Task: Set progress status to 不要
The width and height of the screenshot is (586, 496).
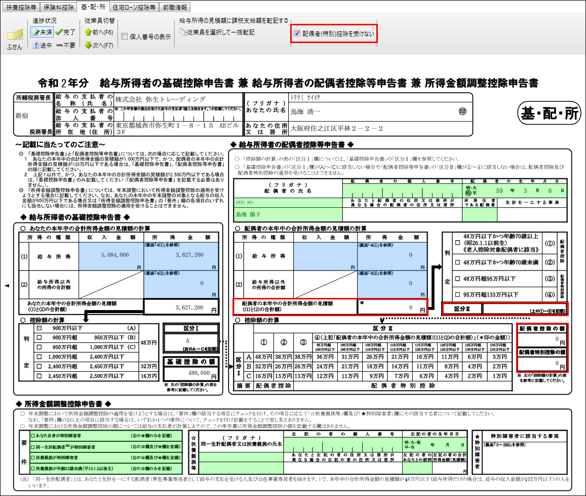Action: (x=65, y=45)
